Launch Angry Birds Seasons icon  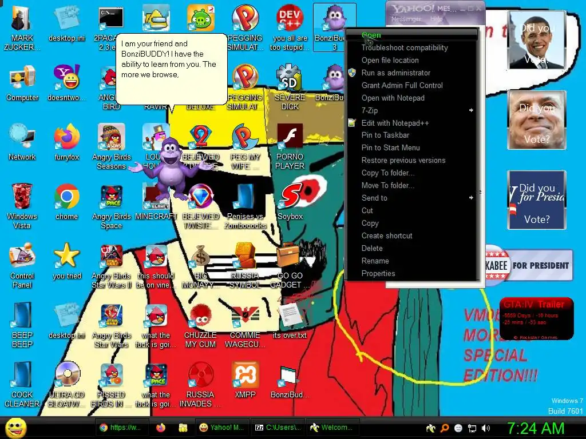(x=112, y=147)
